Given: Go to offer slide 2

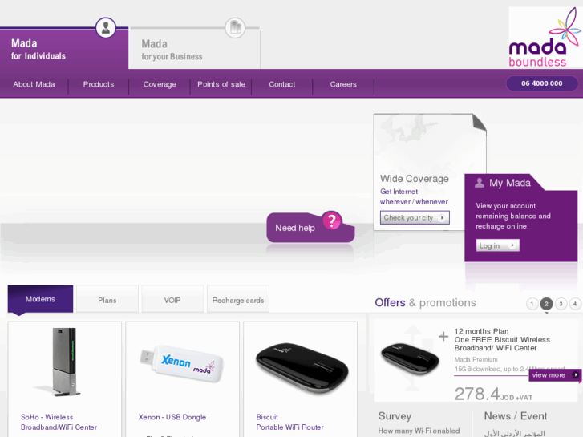Looking at the screenshot, I should click(x=546, y=304).
